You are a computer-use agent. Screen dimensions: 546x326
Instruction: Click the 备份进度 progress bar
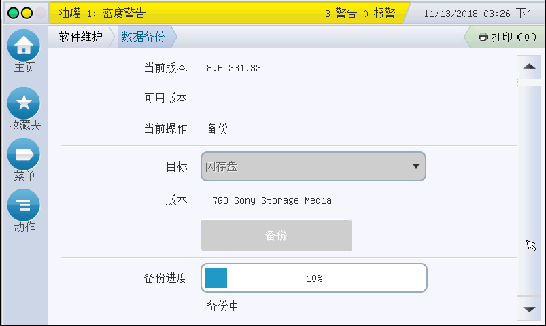pyautogui.click(x=314, y=278)
